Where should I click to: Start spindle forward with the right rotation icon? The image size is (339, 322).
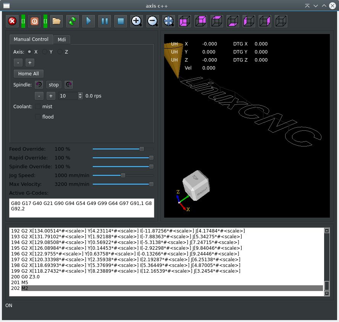point(69,85)
